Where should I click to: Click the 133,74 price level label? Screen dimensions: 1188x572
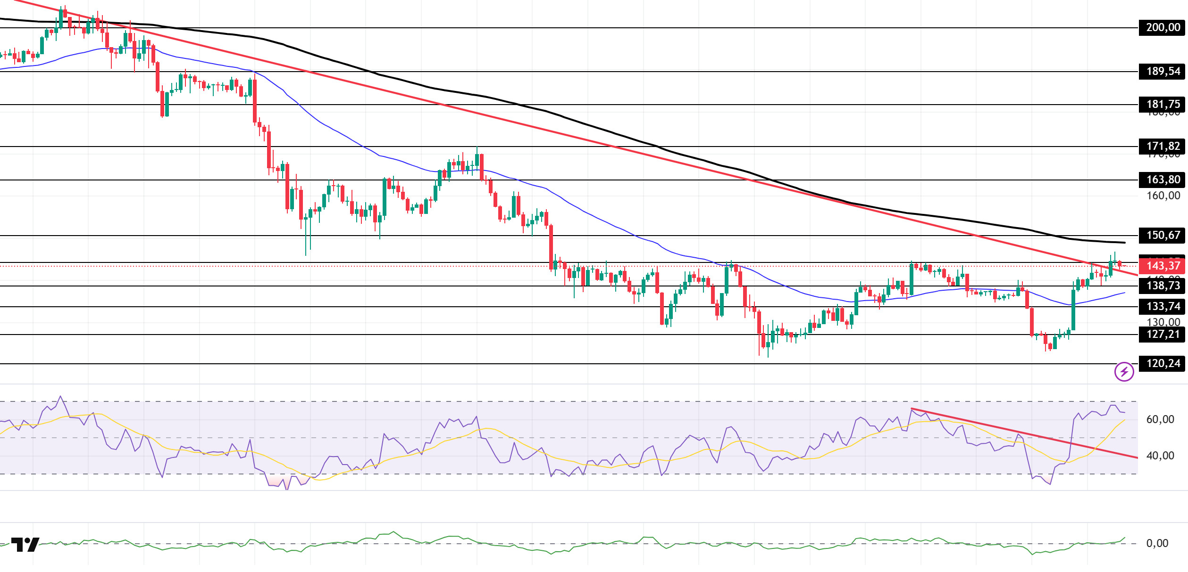click(1163, 307)
